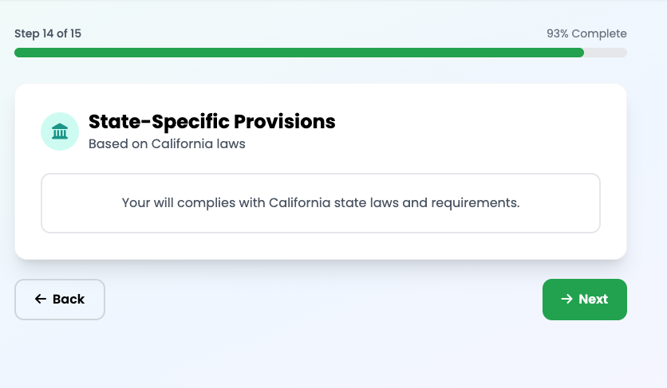The height and width of the screenshot is (388, 667).
Task: Select the "Step 14 of 15" label
Action: (x=48, y=33)
